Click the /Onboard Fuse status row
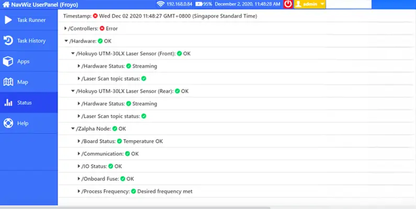Image resolution: width=416 pixels, height=209 pixels. [x=107, y=179]
